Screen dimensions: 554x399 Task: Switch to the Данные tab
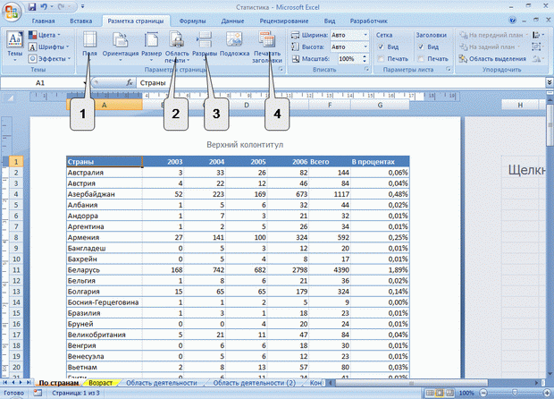[232, 21]
